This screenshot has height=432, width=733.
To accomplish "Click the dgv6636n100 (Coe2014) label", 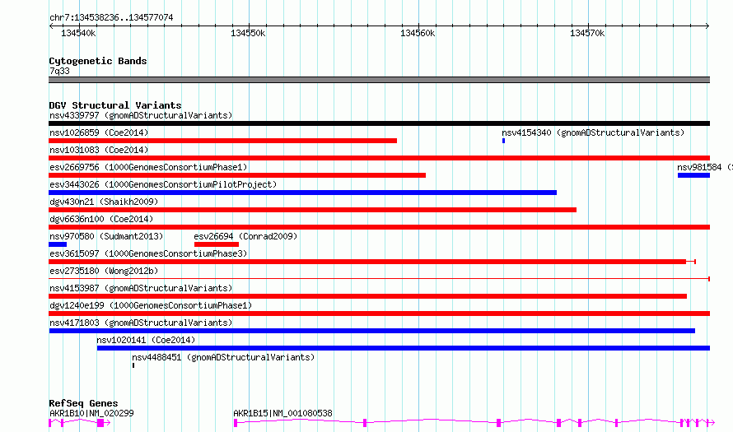I will click(x=101, y=219).
